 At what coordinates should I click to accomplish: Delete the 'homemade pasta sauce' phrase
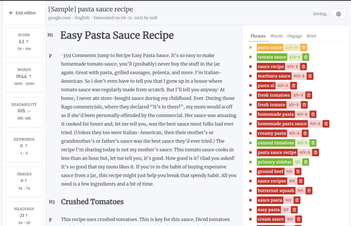326,124
